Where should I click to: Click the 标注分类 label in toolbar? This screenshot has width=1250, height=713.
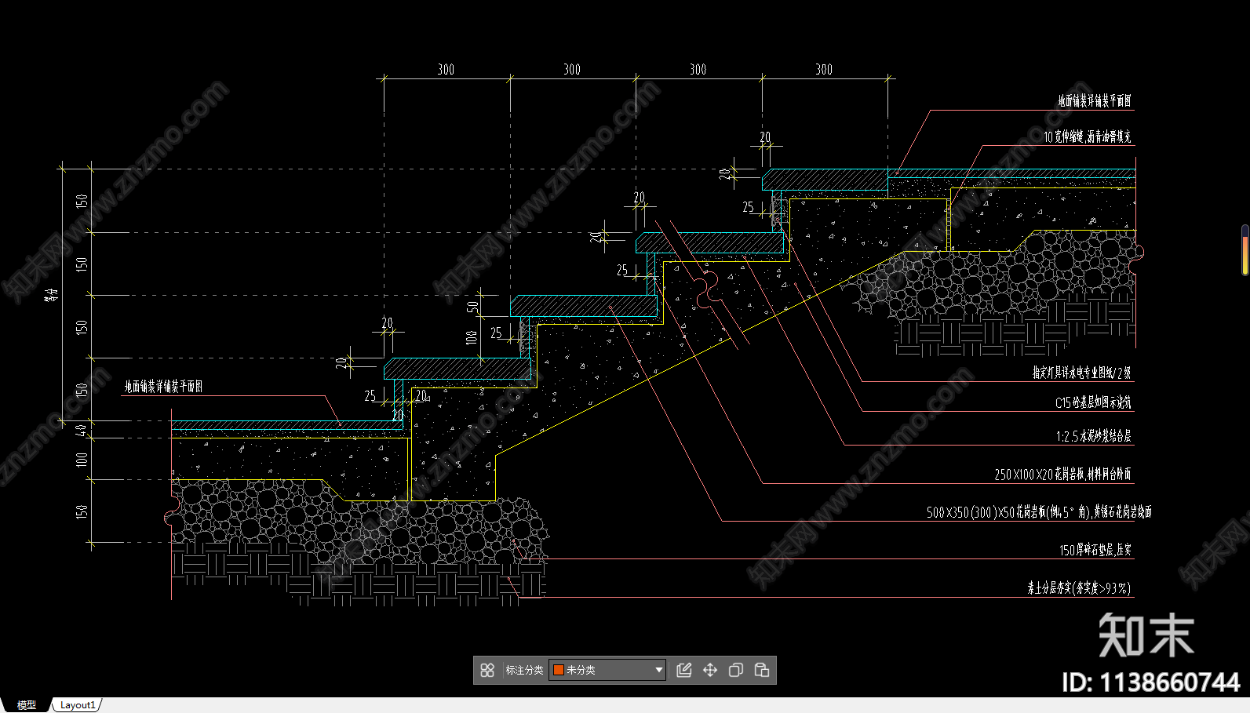coord(524,670)
